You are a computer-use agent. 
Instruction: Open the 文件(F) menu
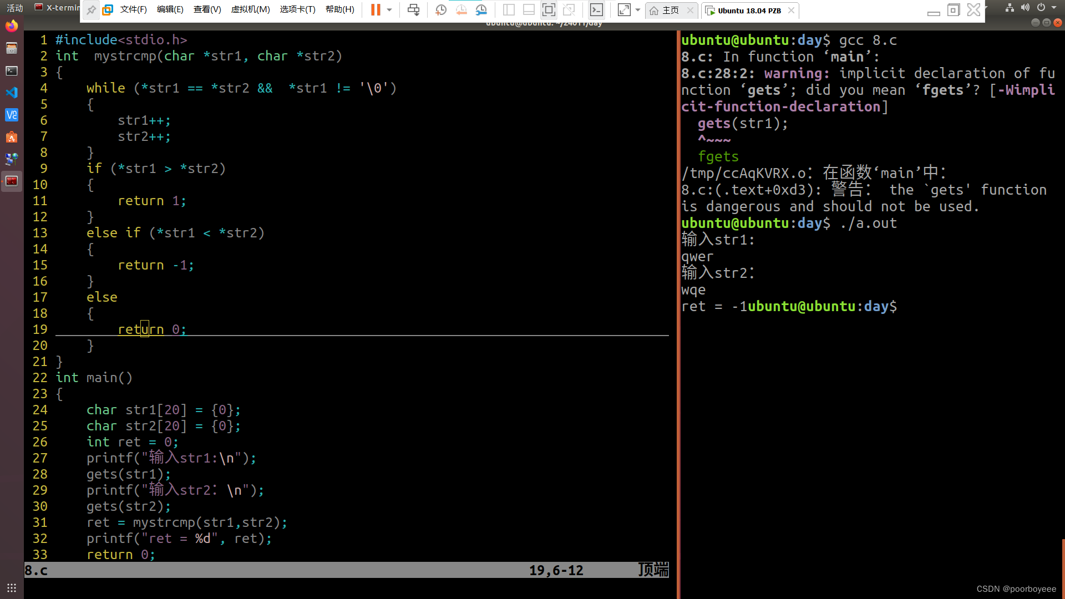tap(133, 9)
